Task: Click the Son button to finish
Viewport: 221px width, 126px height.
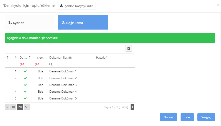Action: [187, 117]
